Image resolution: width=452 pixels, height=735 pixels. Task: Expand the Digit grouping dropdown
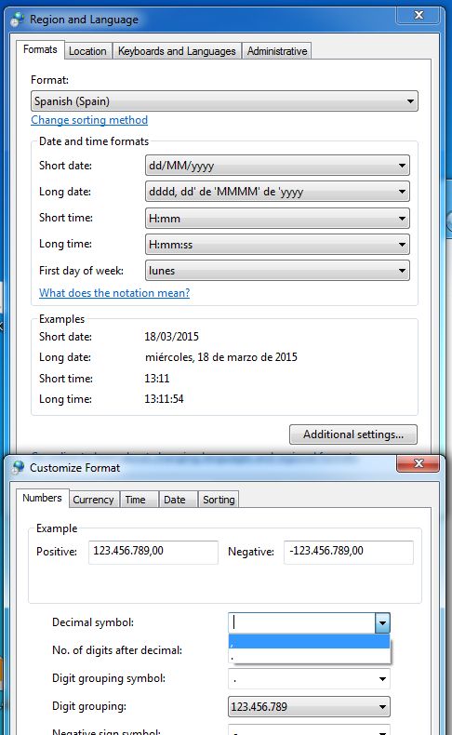click(x=309, y=706)
